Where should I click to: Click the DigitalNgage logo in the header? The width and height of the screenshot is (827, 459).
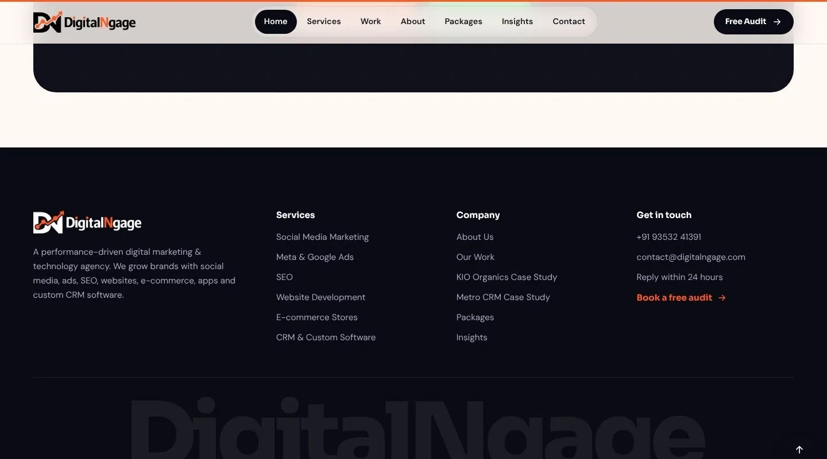coord(84,22)
